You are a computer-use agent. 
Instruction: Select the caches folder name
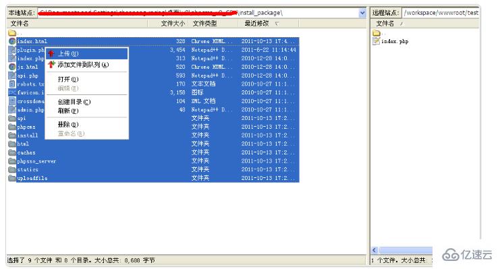pos(26,152)
